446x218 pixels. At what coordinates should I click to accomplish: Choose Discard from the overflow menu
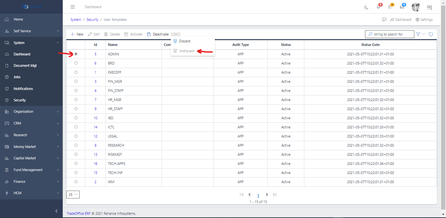184,41
